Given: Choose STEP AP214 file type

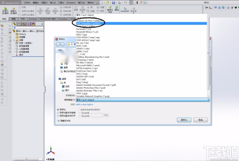Looking at the screenshot, I should [88, 40].
